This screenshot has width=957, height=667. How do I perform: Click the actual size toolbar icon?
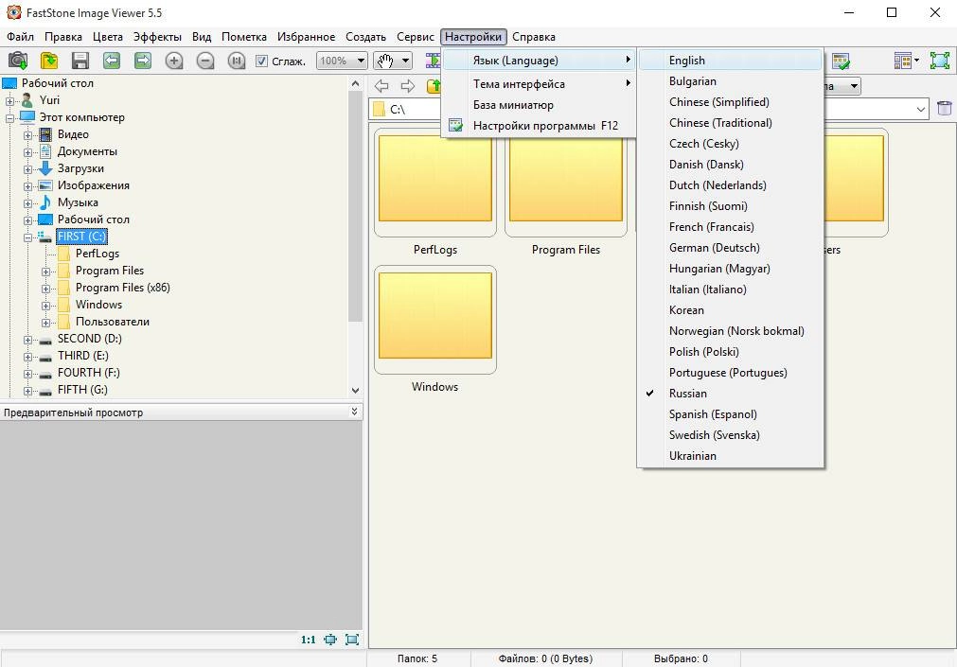pyautogui.click(x=237, y=61)
